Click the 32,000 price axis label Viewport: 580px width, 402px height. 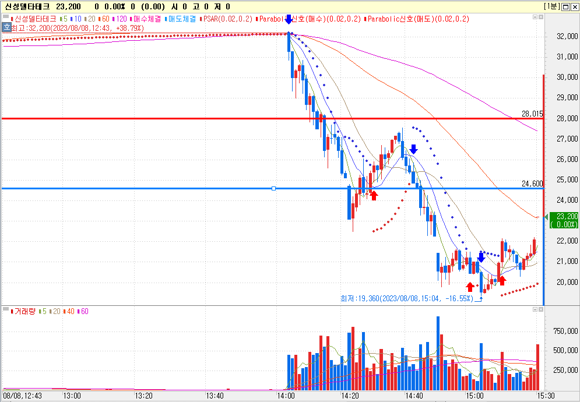pos(567,36)
